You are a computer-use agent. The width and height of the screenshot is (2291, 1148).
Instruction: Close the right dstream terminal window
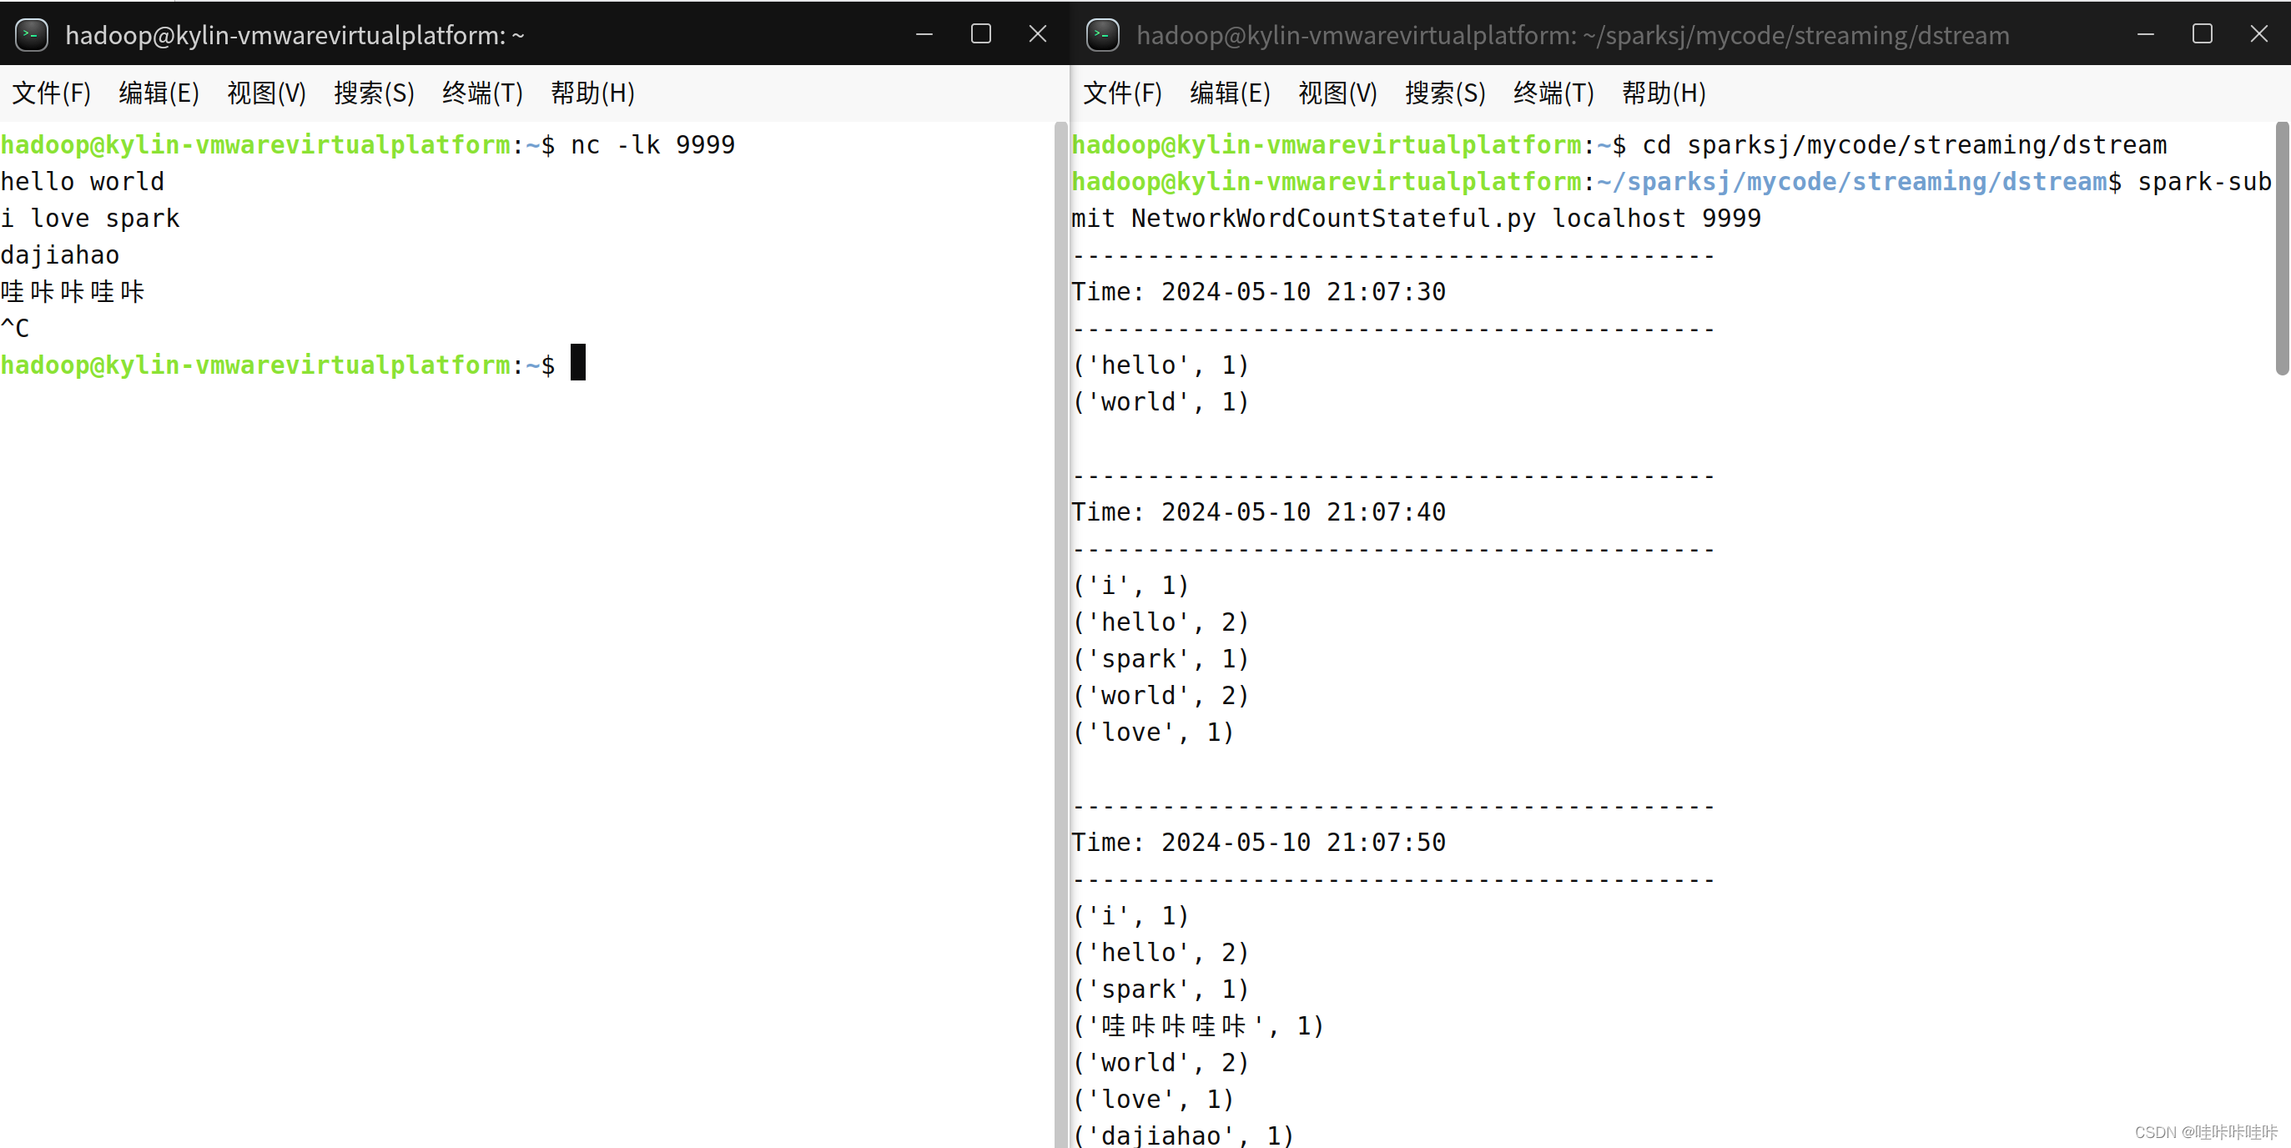pos(2259,34)
